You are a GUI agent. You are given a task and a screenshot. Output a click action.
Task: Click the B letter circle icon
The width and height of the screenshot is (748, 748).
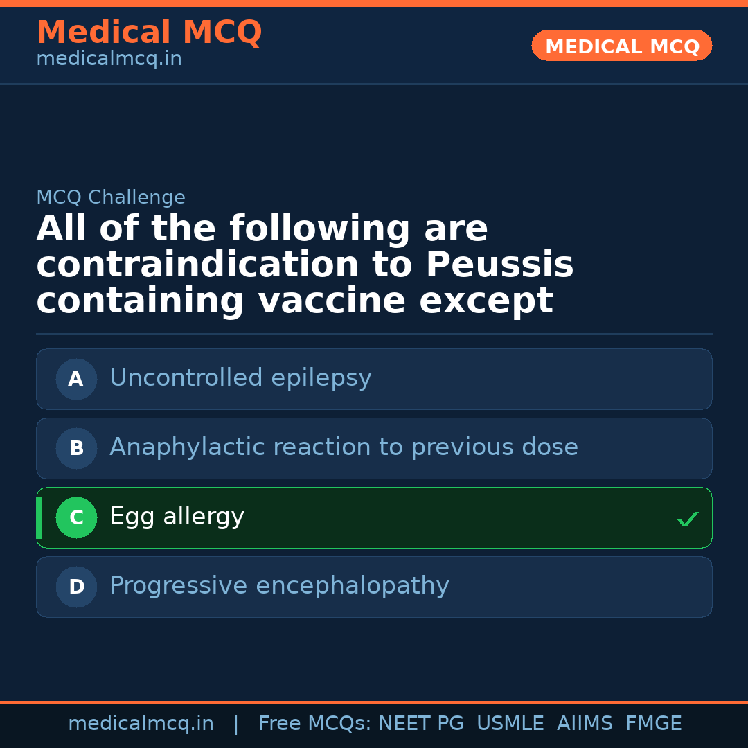76,448
